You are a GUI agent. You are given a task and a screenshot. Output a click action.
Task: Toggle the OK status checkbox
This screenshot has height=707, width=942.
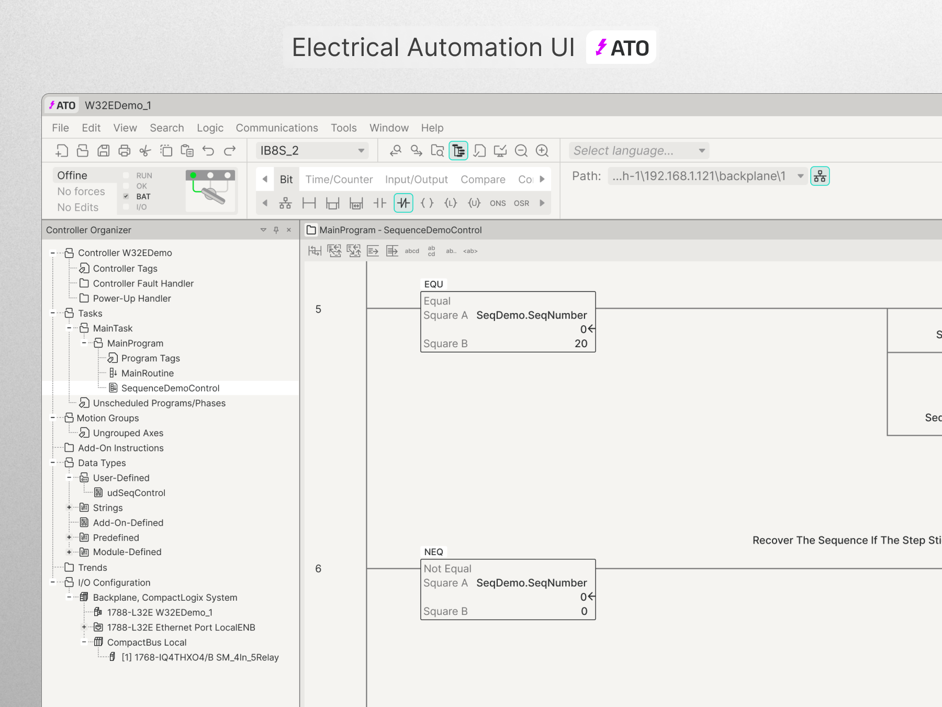(x=126, y=186)
